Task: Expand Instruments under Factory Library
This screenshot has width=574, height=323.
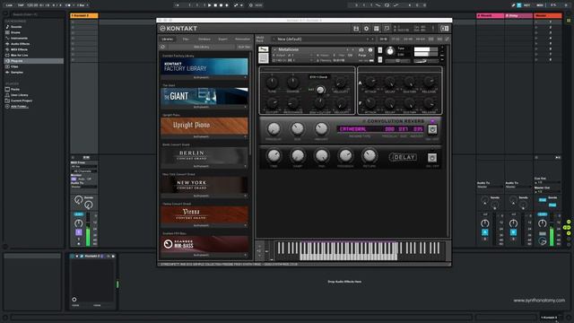Action: click(x=204, y=78)
